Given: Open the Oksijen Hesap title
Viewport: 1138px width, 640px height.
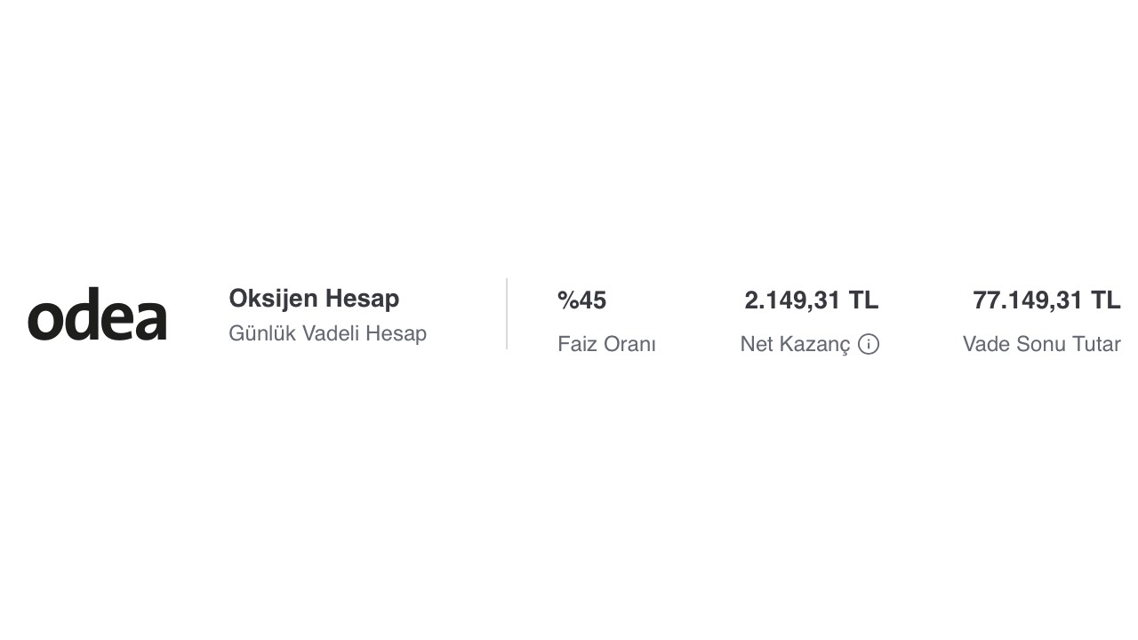Looking at the screenshot, I should [x=314, y=299].
